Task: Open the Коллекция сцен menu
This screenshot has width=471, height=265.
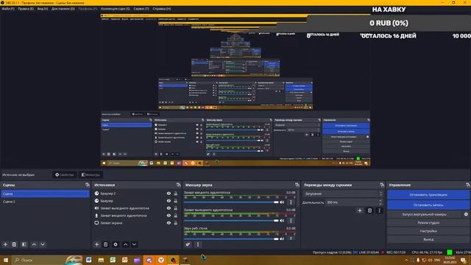Action: pyautogui.click(x=116, y=9)
